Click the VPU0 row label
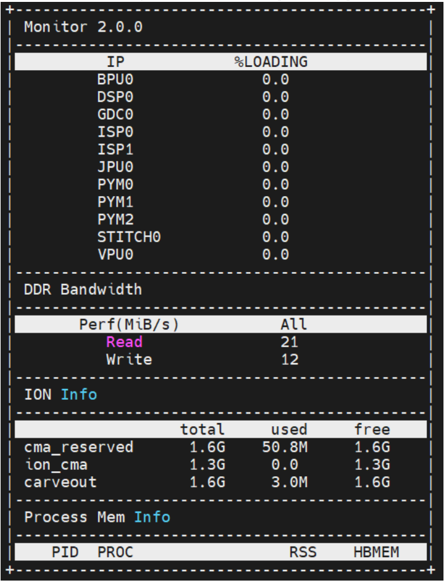446x585 pixels. point(115,254)
